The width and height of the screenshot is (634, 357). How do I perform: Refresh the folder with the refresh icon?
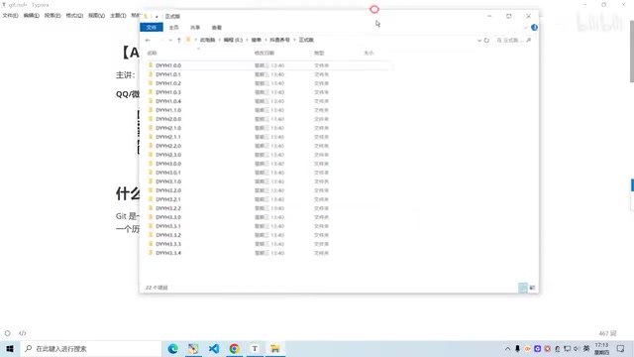(486, 40)
